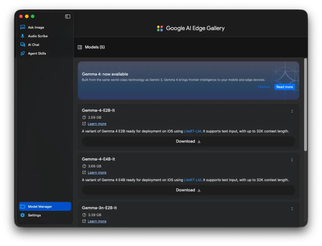Toggle the sidebar with the panel icon
Screen dimensions: 322x246
(x=68, y=16)
